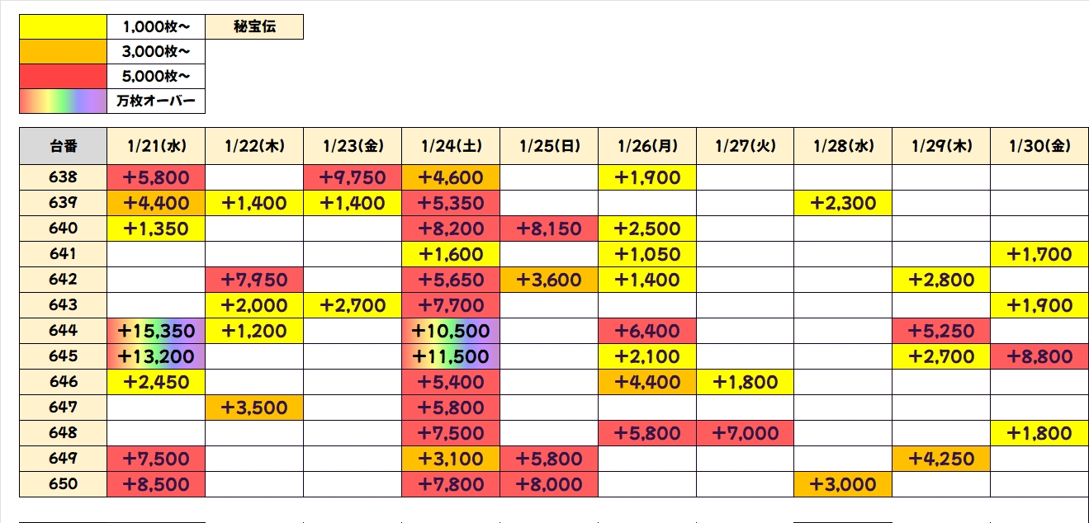Click the red 5,000枚〜 legend swatch
Image resolution: width=1089 pixels, height=523 pixels.
pyautogui.click(x=63, y=77)
